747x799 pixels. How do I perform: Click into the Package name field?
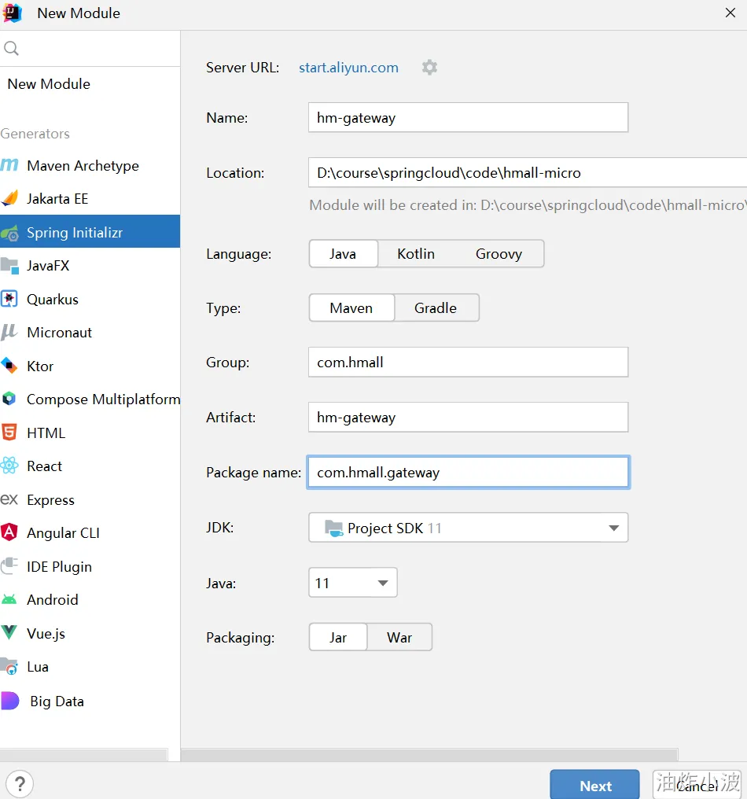(468, 473)
